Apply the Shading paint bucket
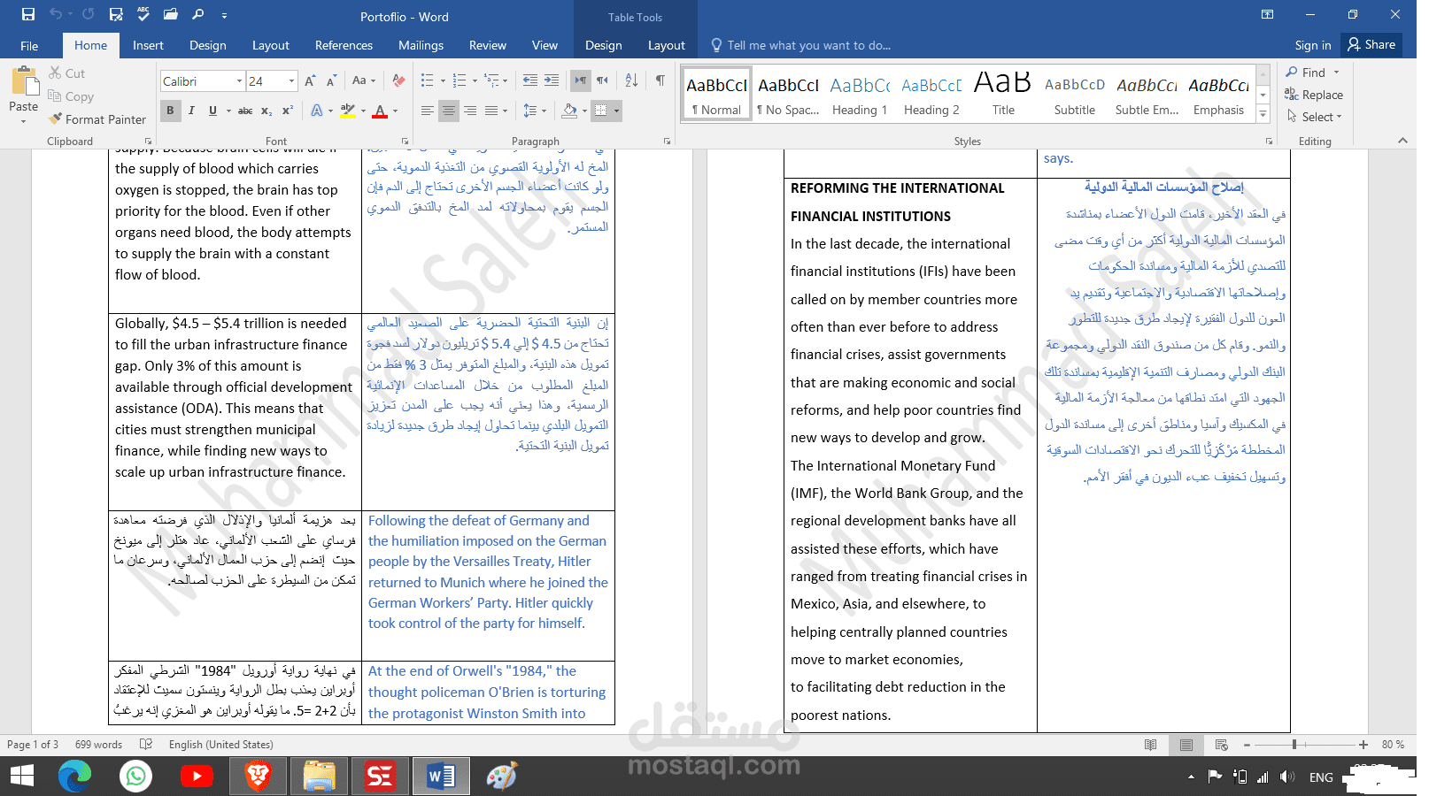This screenshot has width=1429, height=796. (569, 111)
